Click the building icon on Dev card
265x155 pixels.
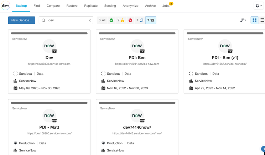pos(15,81)
